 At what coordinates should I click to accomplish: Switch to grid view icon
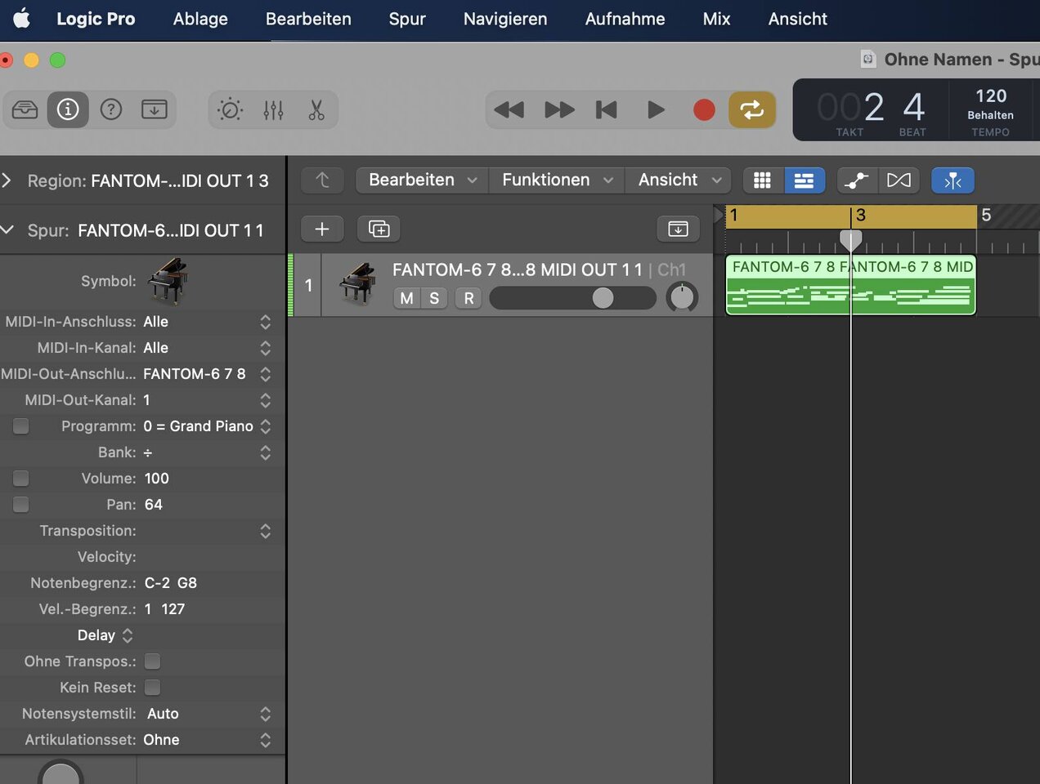pyautogui.click(x=762, y=180)
